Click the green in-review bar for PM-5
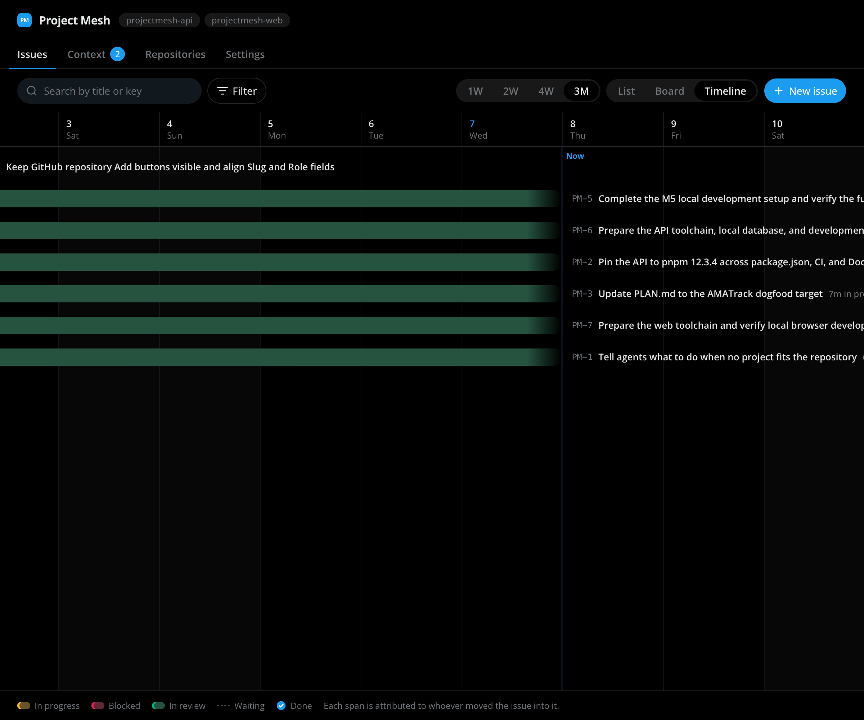Screen dimensions: 864x720 (280, 199)
